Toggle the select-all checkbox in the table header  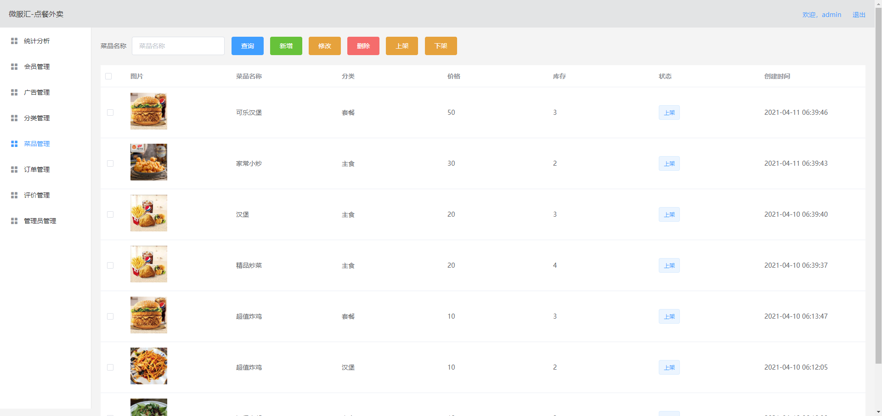coord(108,76)
